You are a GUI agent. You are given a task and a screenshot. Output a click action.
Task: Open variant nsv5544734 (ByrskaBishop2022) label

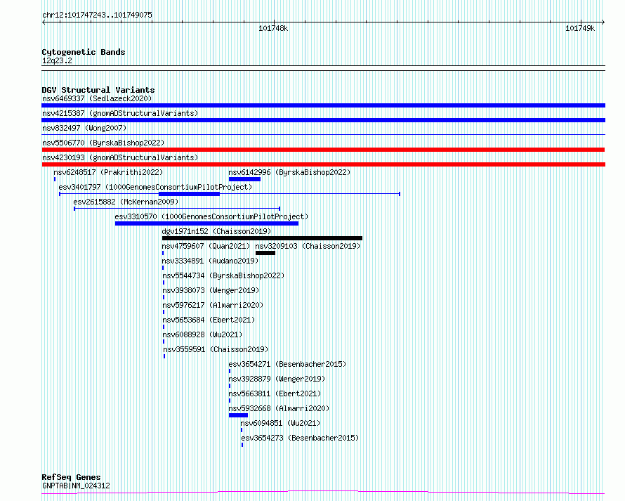223,275
